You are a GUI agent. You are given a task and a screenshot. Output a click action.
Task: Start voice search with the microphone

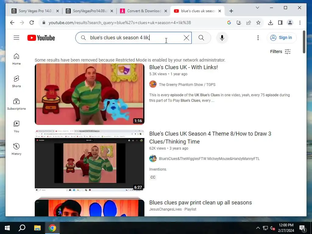[x=222, y=38]
